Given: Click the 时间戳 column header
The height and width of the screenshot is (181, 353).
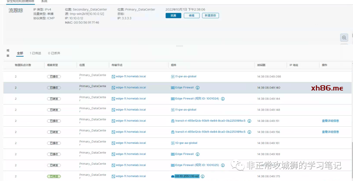Looking at the screenshot, I should 261,65.
